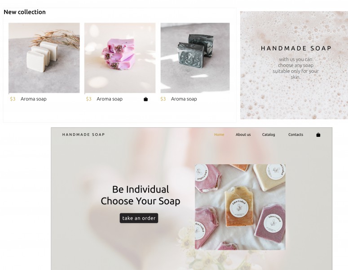Open the second Aroma soap product title
Screen dimensions: 348x270
coord(110,99)
